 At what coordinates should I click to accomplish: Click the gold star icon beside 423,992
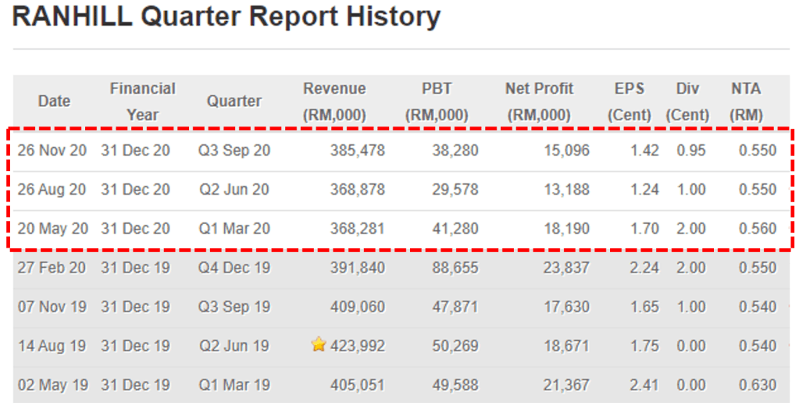click(x=319, y=344)
